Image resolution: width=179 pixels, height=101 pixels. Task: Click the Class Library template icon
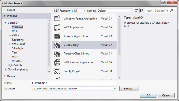click(57, 45)
